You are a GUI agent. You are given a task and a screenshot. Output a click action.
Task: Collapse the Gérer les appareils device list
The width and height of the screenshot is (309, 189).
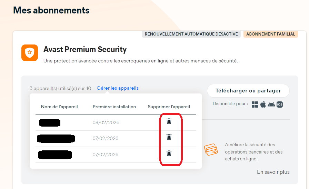[x=118, y=88]
